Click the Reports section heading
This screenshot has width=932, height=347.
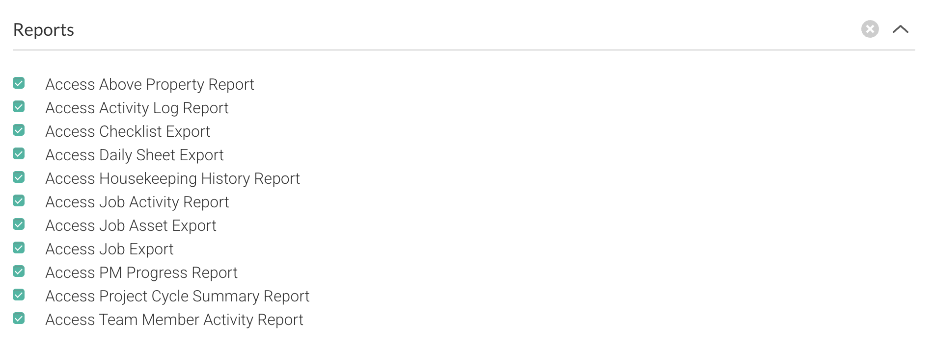44,30
